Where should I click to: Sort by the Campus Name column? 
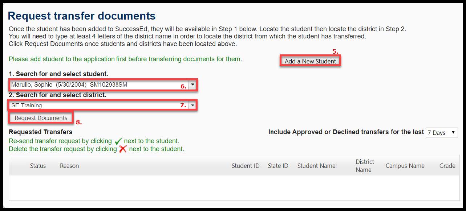(405, 166)
